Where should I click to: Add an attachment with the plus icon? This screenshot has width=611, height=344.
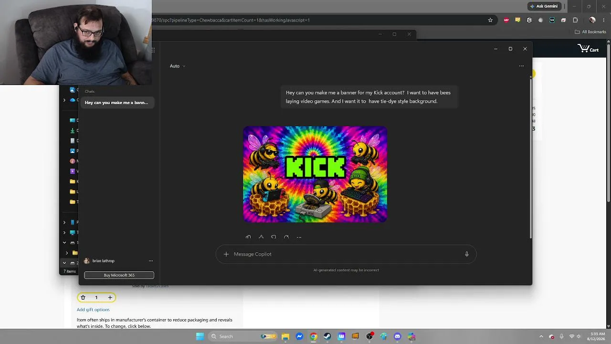tap(226, 254)
